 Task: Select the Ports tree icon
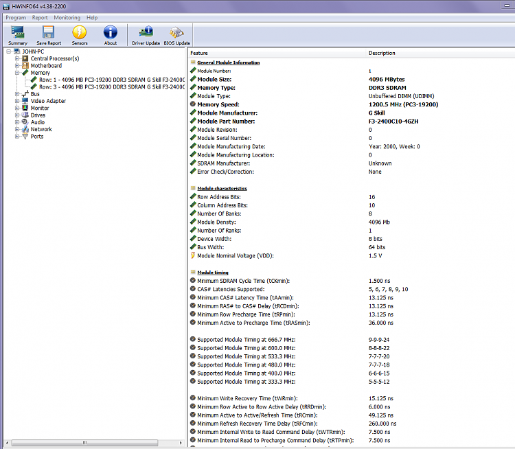[x=25, y=137]
